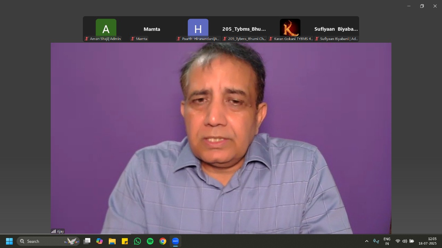The width and height of the screenshot is (442, 248).
Task: Open the clock and date panel
Action: (427, 241)
